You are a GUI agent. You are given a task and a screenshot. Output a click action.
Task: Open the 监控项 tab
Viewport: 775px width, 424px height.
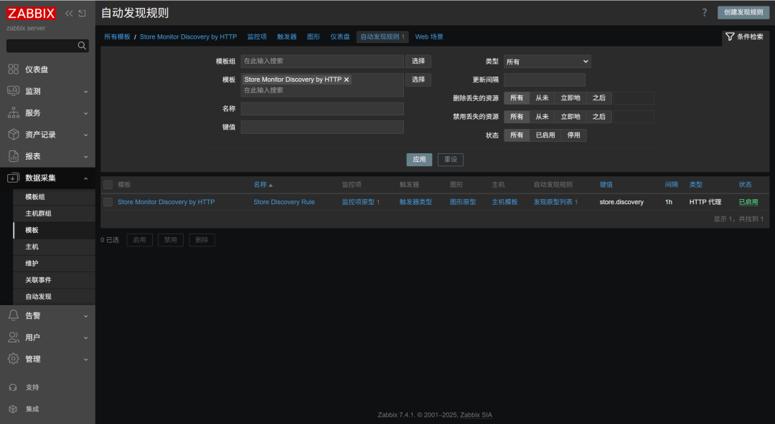pyautogui.click(x=257, y=37)
